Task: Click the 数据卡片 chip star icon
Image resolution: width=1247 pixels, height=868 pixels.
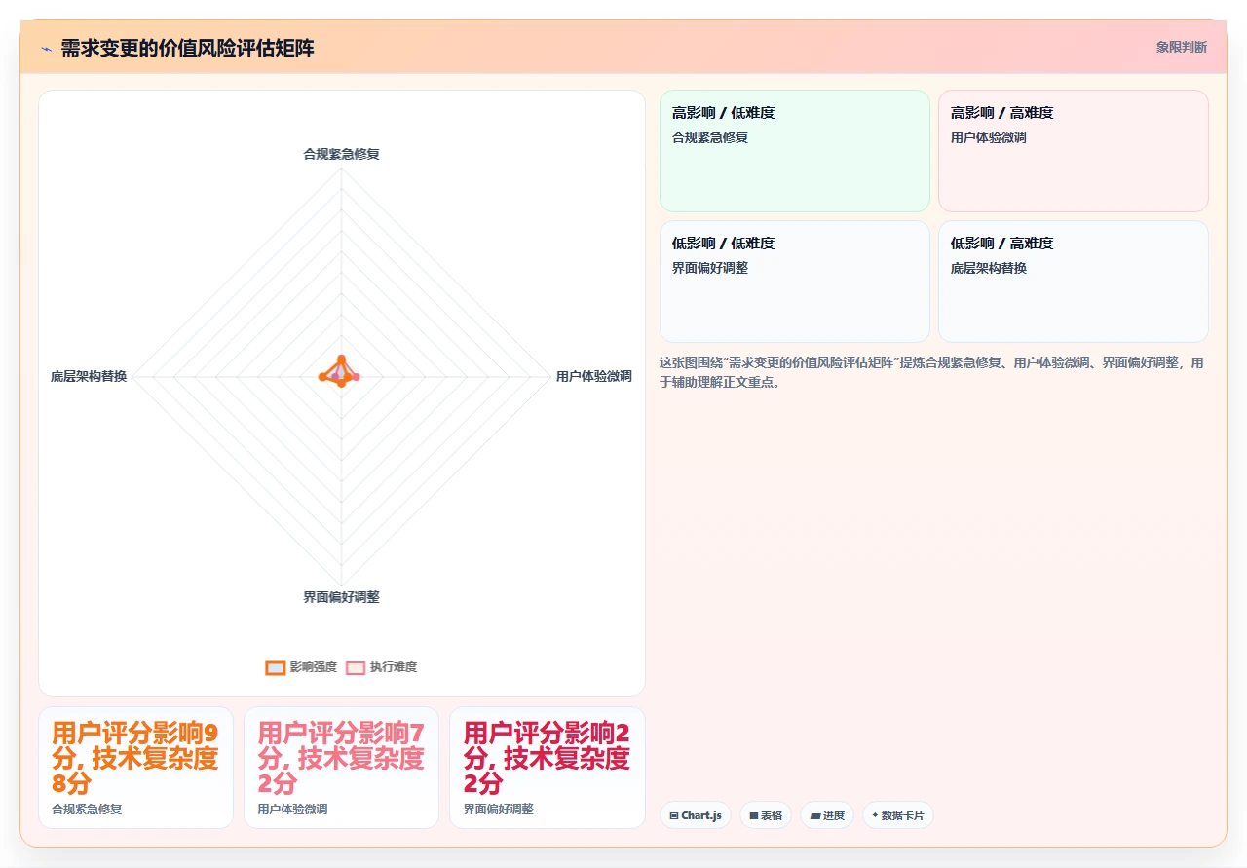Action: (875, 815)
